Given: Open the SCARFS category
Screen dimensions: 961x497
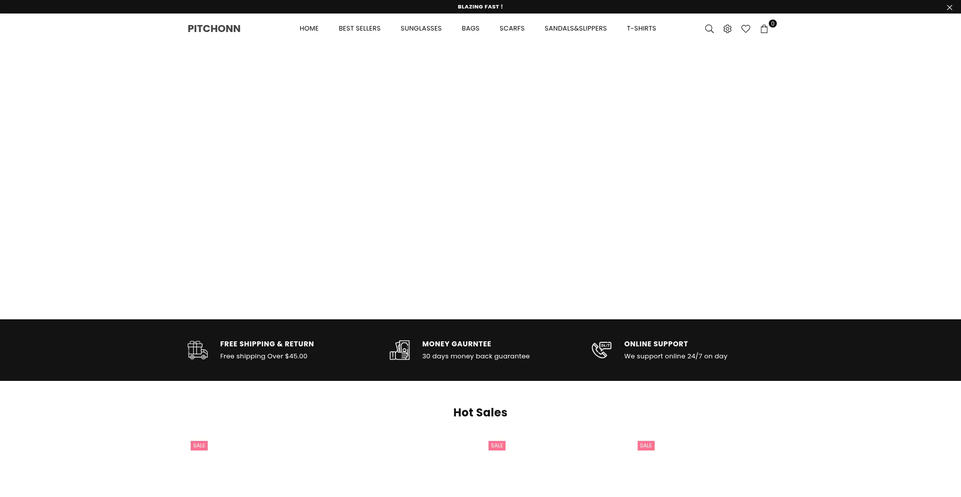Looking at the screenshot, I should coord(512,29).
